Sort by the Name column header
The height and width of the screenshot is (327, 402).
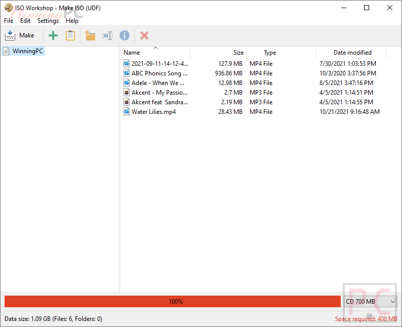pos(155,53)
